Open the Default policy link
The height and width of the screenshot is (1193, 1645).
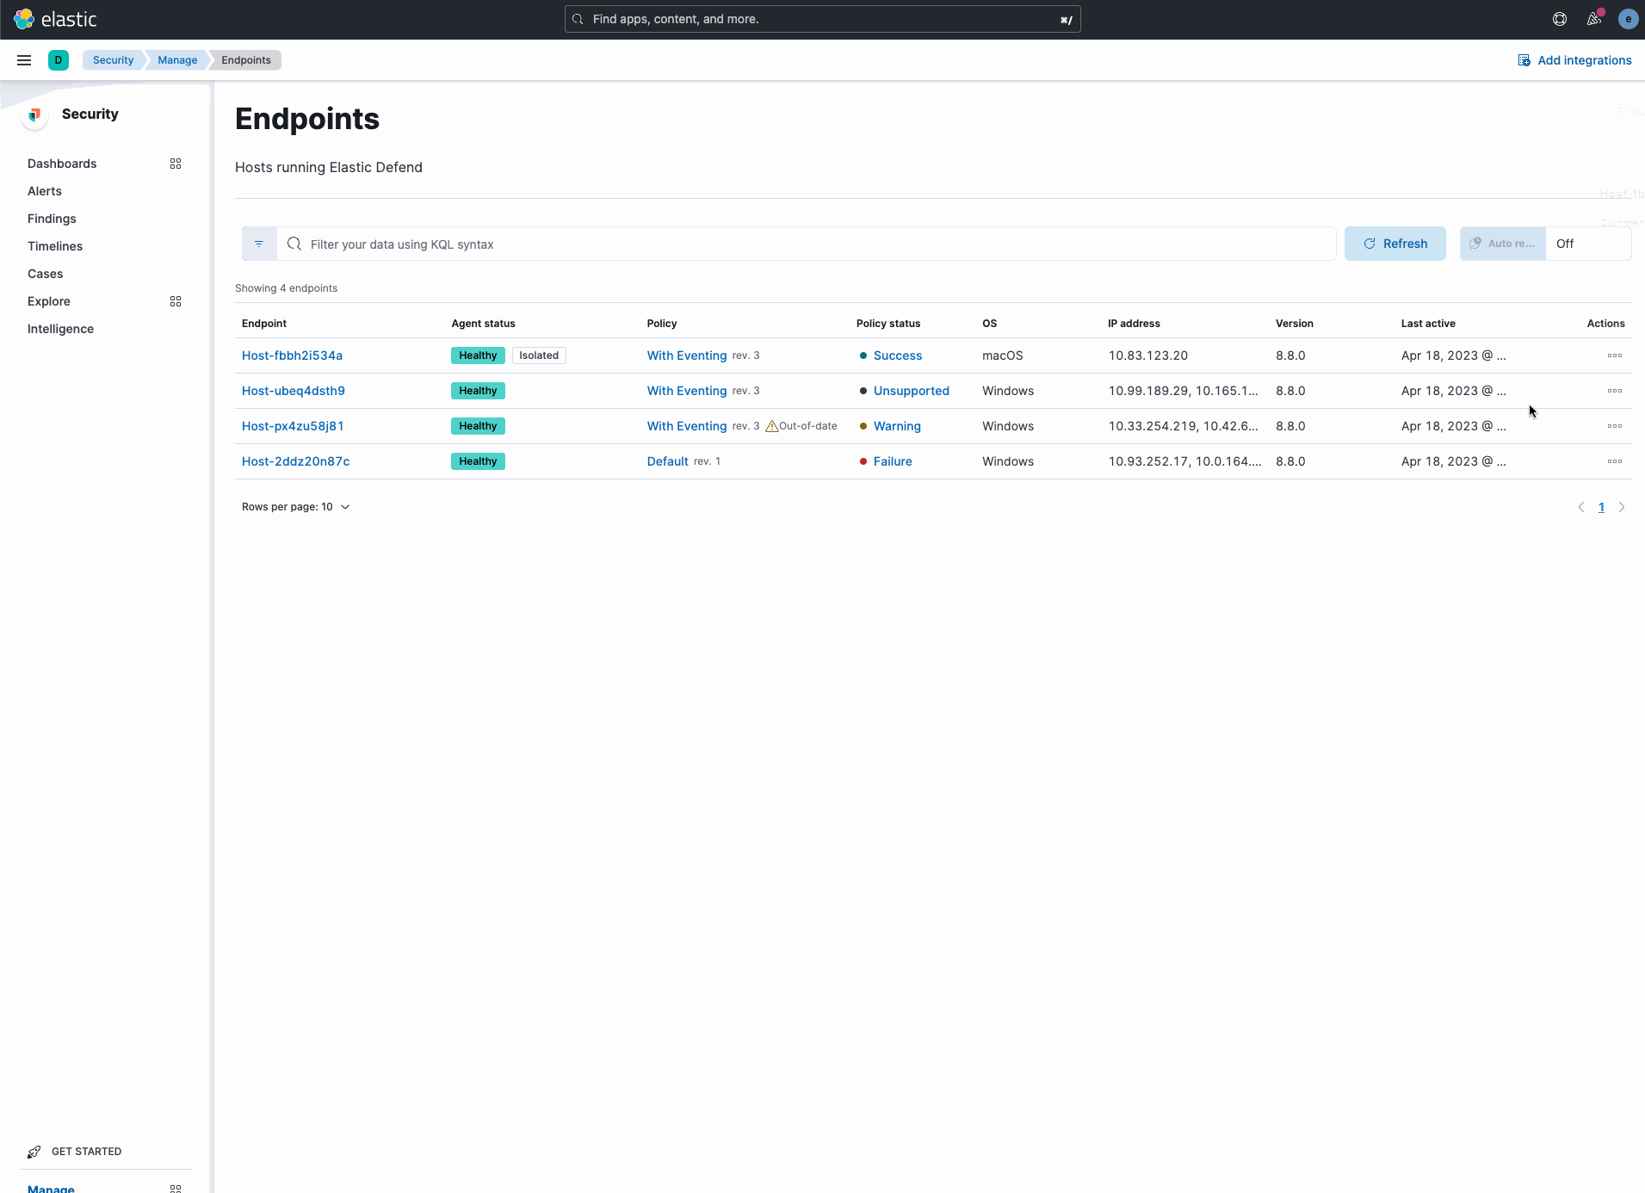click(667, 461)
